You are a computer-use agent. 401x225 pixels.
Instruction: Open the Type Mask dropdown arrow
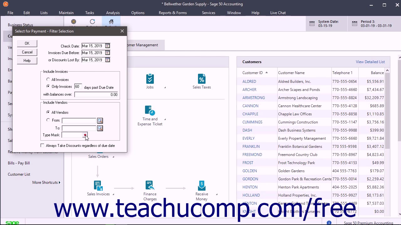point(85,135)
